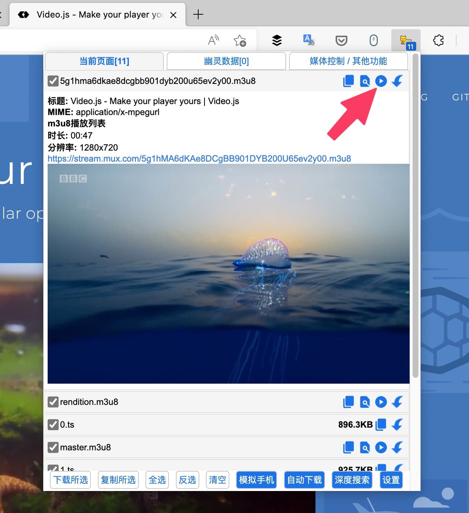Download the master.m3u8 file
Viewport: 469px width, 513px height.
pos(397,447)
